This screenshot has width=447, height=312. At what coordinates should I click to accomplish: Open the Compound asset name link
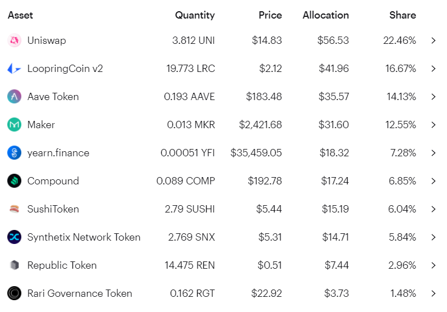53,181
